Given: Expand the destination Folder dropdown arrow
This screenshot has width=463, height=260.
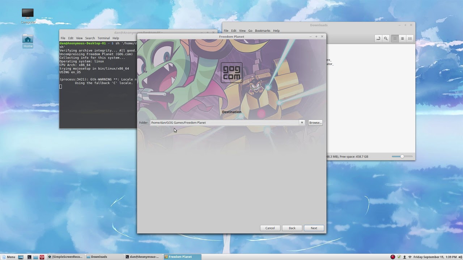Looking at the screenshot, I should point(302,123).
